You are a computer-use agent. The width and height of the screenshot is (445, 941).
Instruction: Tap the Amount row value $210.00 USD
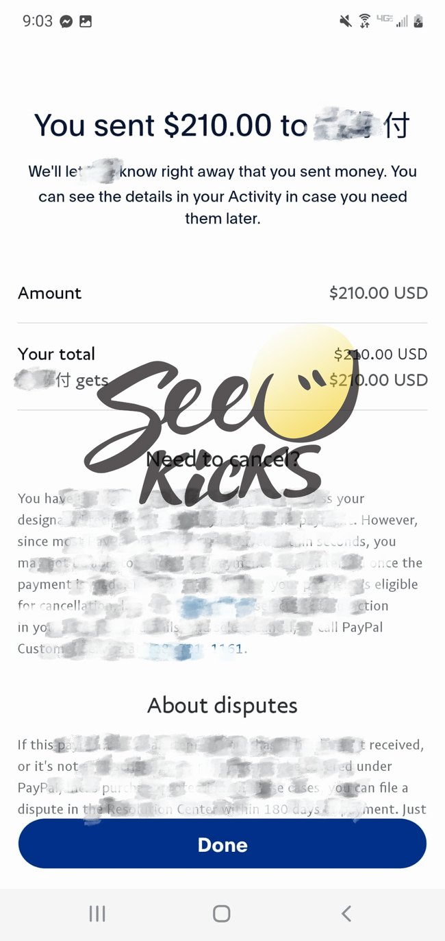coord(378,293)
